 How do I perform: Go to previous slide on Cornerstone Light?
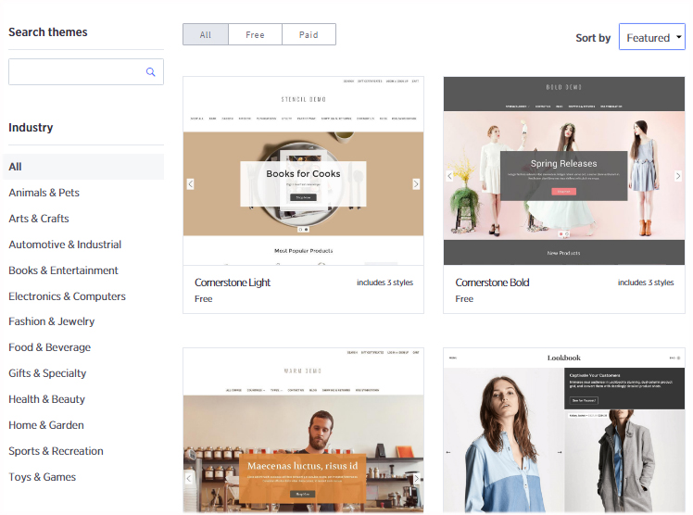191,183
